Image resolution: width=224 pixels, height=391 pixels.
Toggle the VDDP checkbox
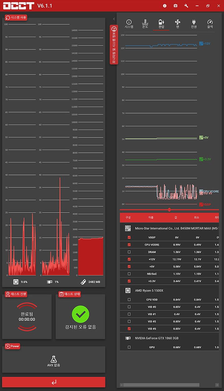click(129, 237)
